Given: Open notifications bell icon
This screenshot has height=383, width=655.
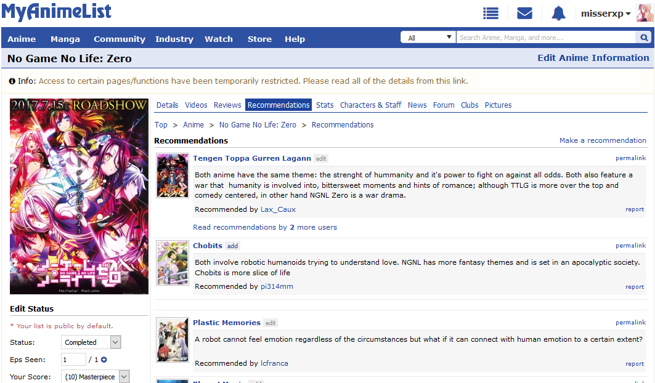Looking at the screenshot, I should point(558,14).
